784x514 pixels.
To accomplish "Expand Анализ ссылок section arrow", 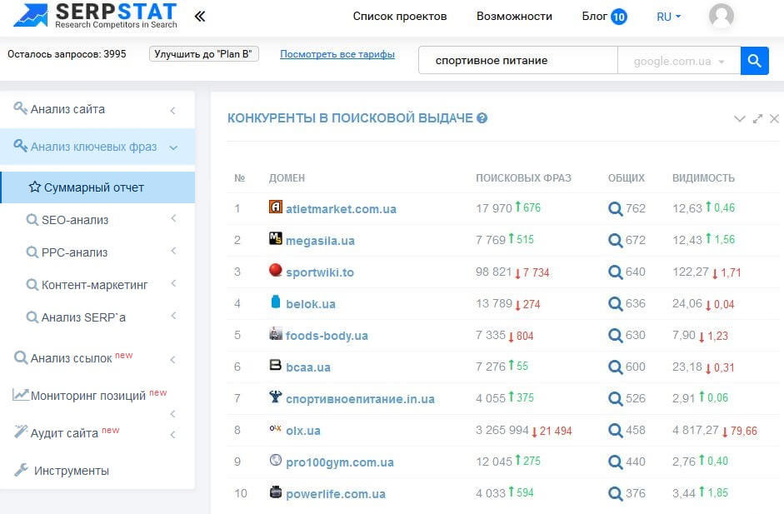I will [173, 360].
